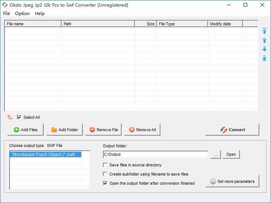Screen dimensions: 271x203
Task: Open Set more parameters dialog
Action: [232, 181]
